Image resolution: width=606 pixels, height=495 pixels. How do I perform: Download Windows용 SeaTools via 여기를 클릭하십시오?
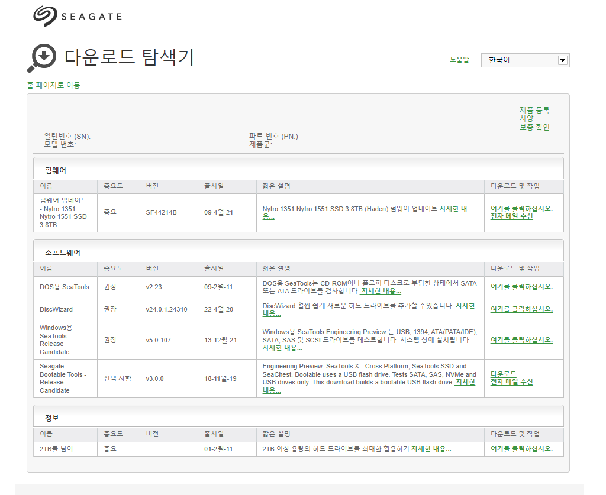coord(521,340)
